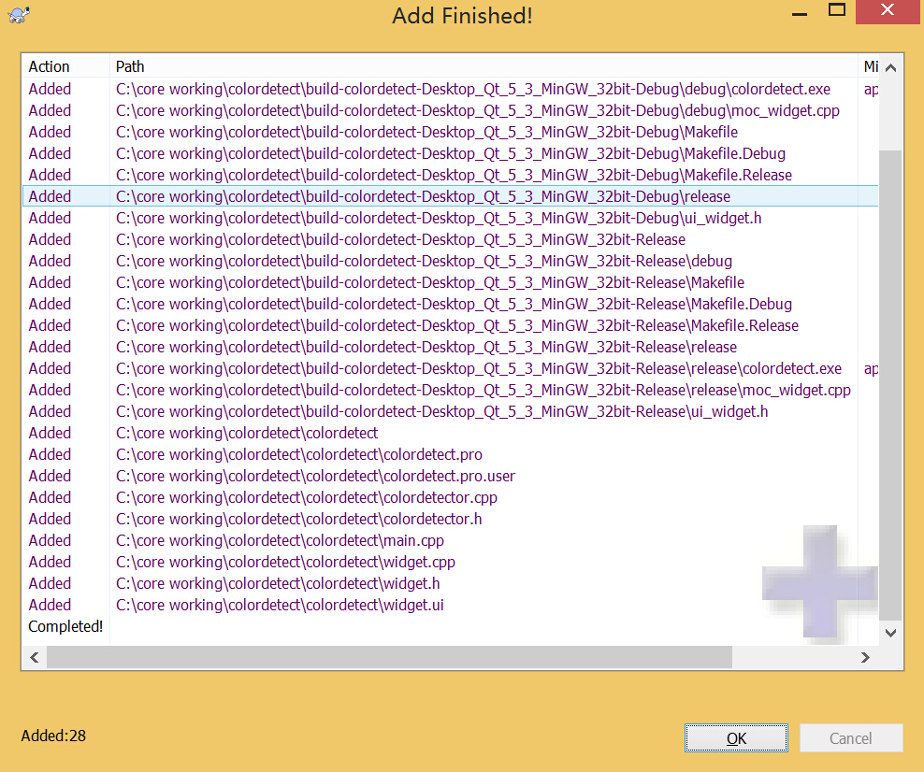Click horizontal scrollbar left arrow
This screenshot has width=924, height=772.
[x=35, y=657]
